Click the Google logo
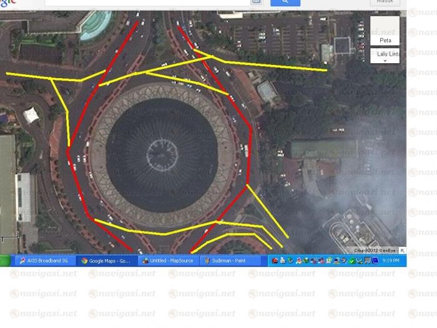437x328 pixels. [6, 4]
